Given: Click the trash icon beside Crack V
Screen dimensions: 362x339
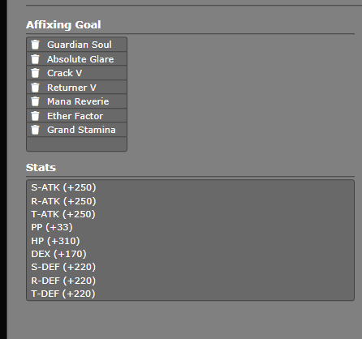Looking at the screenshot, I should [35, 73].
